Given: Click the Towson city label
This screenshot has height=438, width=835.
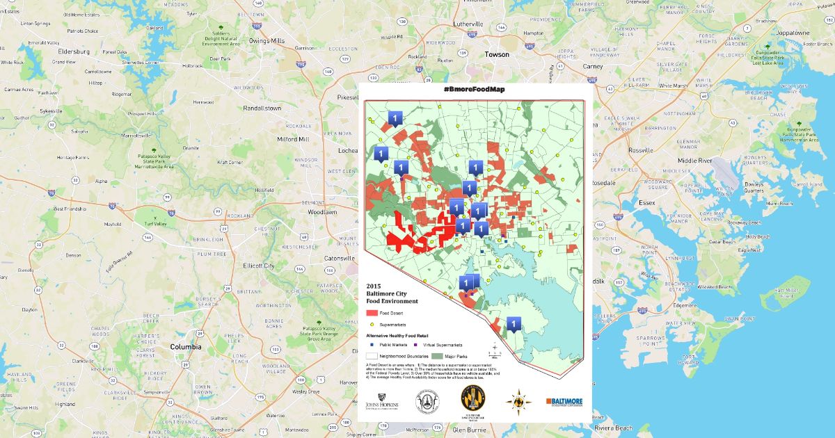Looking at the screenshot, I should point(497,54).
